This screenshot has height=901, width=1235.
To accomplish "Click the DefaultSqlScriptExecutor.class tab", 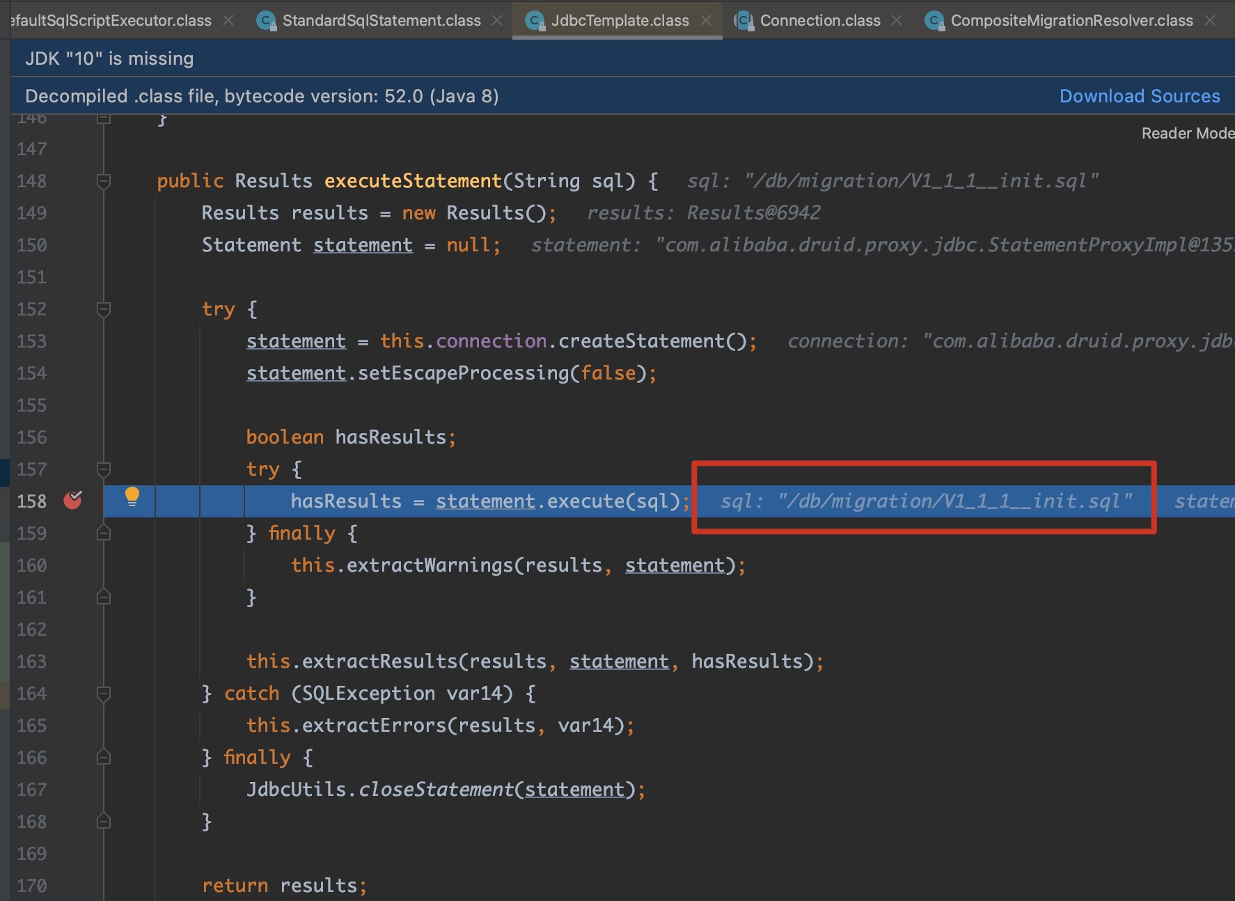I will click(111, 21).
